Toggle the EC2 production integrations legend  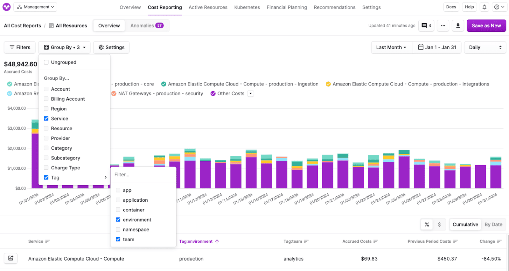[x=328, y=84]
